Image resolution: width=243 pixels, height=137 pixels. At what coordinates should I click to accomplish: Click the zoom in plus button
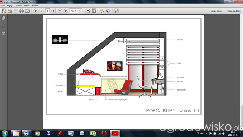(66, 11)
